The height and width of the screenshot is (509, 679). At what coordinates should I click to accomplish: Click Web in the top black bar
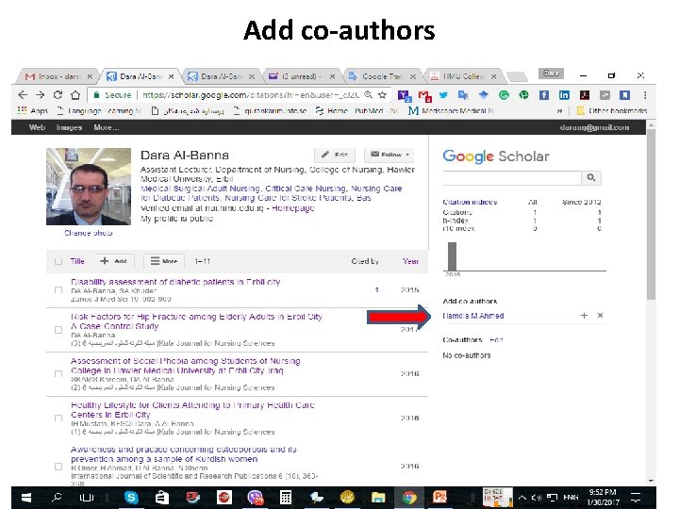coord(37,127)
